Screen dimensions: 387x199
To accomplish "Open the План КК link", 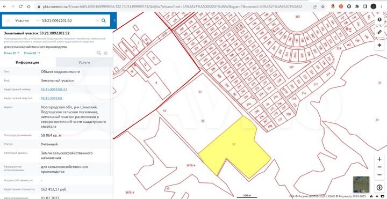I will [x=32, y=53].
